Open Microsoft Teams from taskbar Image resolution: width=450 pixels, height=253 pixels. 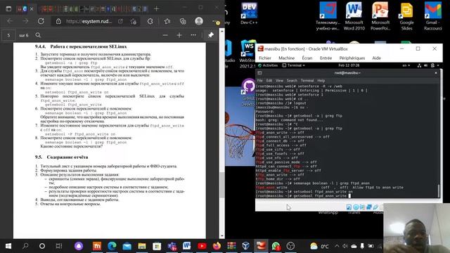click(172, 246)
